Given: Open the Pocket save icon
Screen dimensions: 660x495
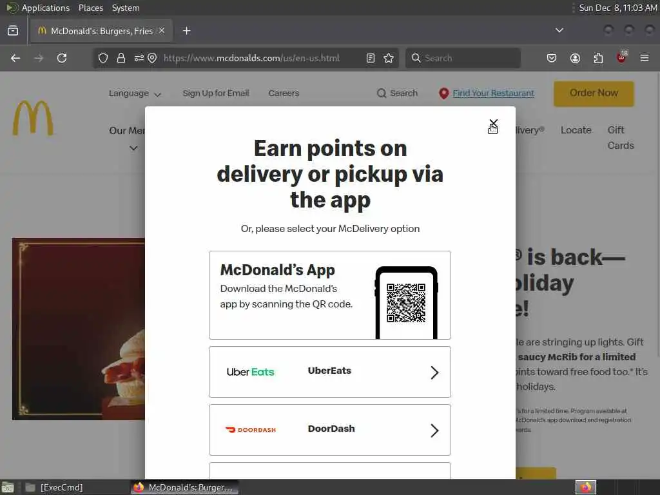Looking at the screenshot, I should (552, 58).
